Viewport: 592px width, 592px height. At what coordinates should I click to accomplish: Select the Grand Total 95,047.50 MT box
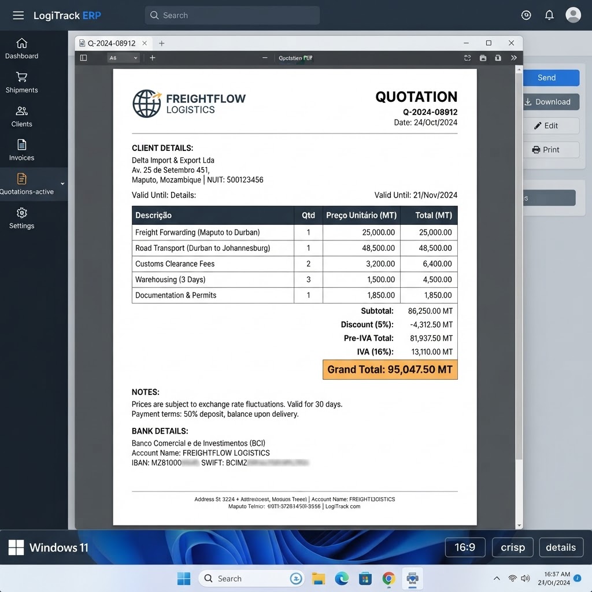[390, 369]
